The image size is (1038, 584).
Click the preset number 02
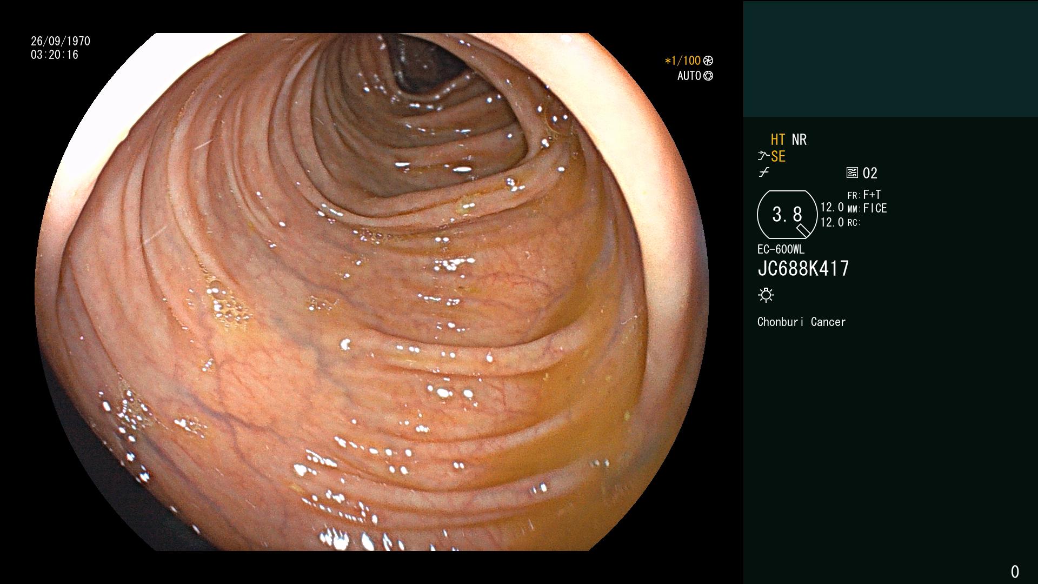coord(870,173)
